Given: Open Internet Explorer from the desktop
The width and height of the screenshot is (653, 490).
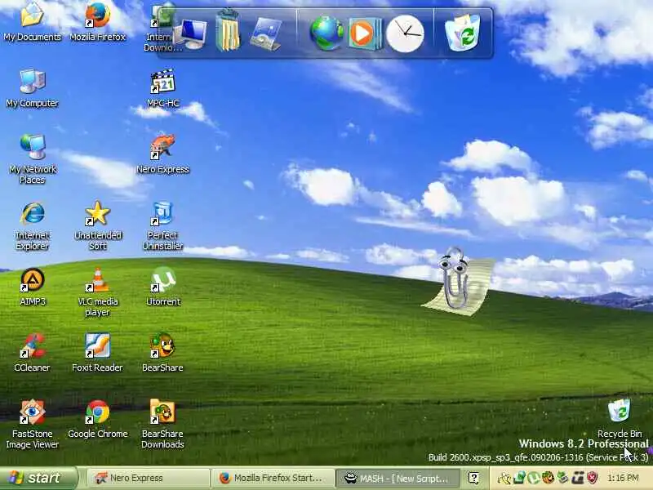Looking at the screenshot, I should 32,226.
